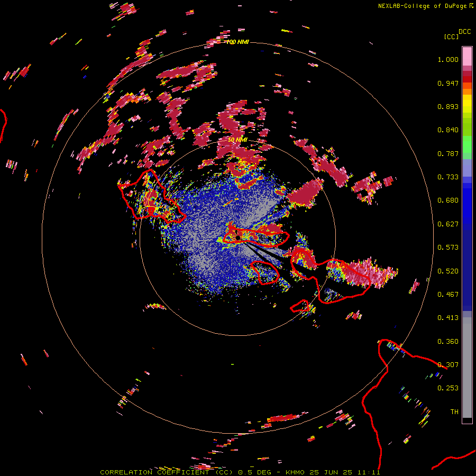
Task: Select the 0.253 legend value
Action: click(448, 388)
